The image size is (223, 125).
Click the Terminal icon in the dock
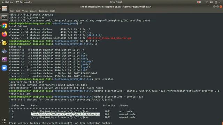tap(4, 17)
